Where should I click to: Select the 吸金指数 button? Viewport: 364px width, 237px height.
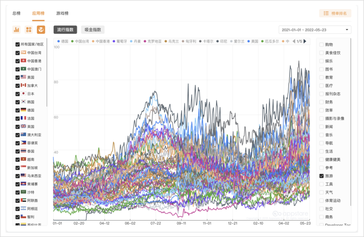(93, 29)
